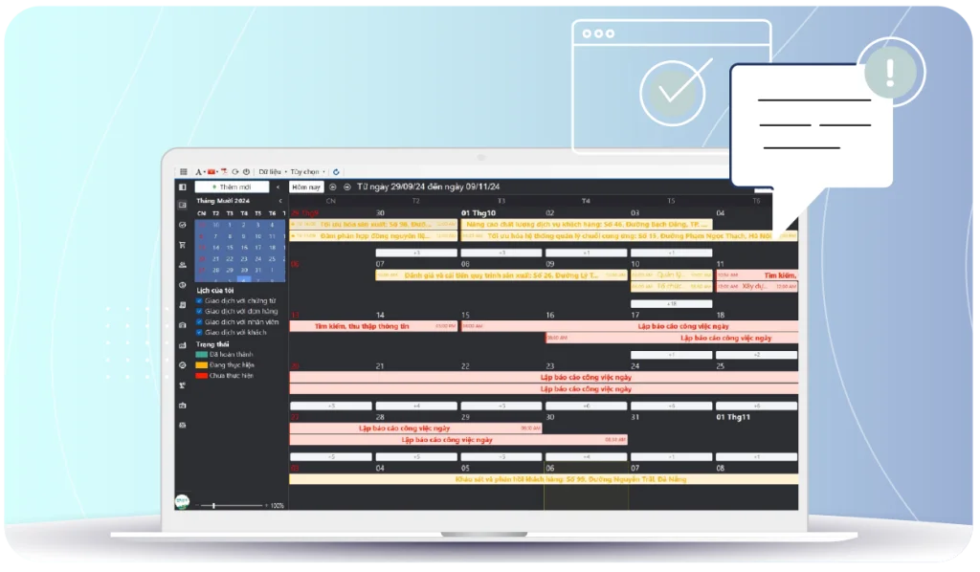Click the power icon in top toolbar
Viewport: 980px width, 572px height.
(x=246, y=172)
